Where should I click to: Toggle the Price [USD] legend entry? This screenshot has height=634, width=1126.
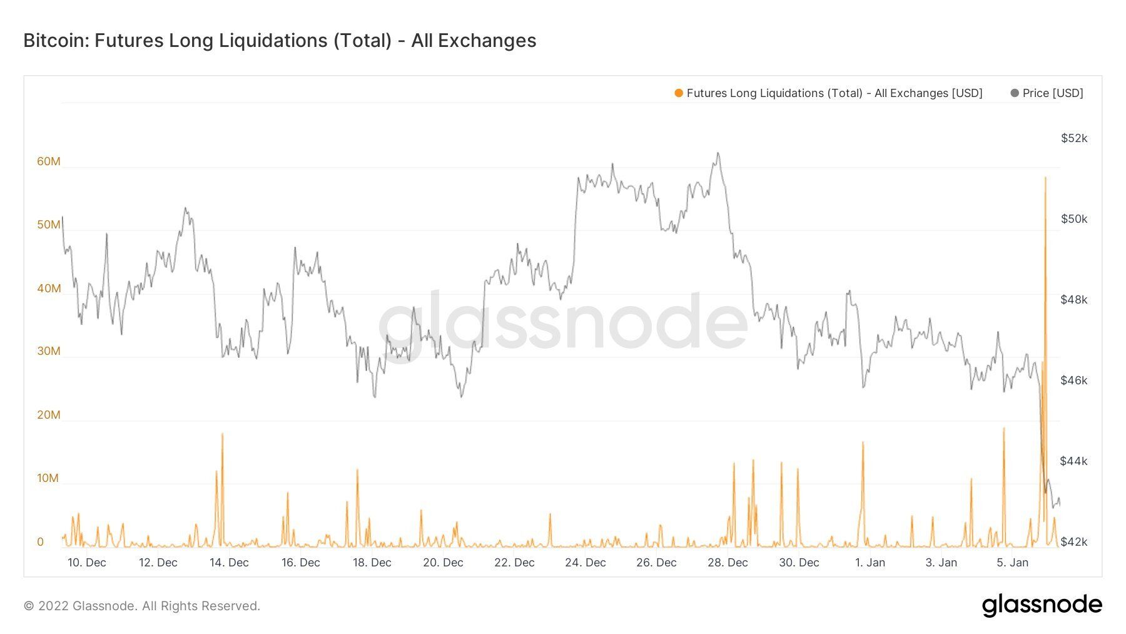(x=1047, y=93)
